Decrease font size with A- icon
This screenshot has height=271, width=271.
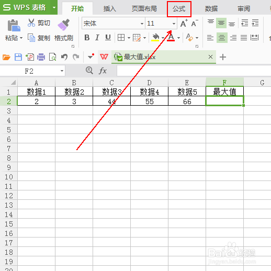click(x=195, y=23)
